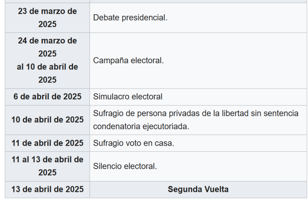Image resolution: width=308 pixels, height=200 pixels.
Task: Click the "13 de abril de 2025" date cell
Action: pyautogui.click(x=47, y=190)
